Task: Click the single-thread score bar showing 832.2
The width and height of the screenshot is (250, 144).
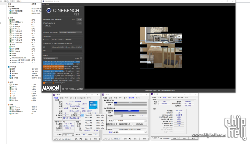Action: point(130,103)
